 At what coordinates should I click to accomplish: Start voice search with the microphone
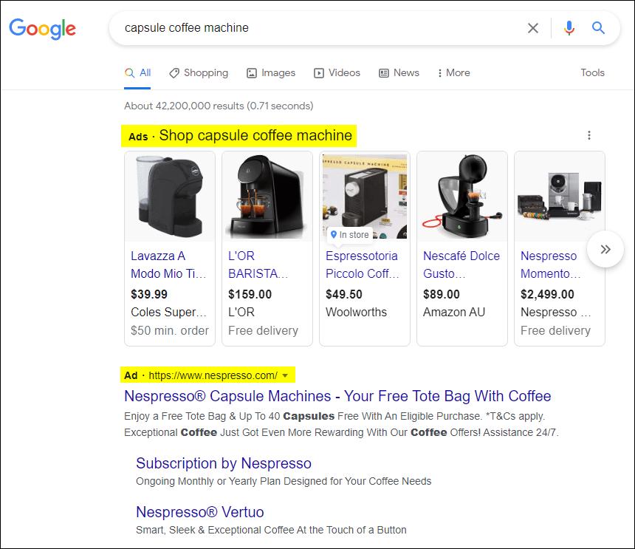tap(569, 28)
